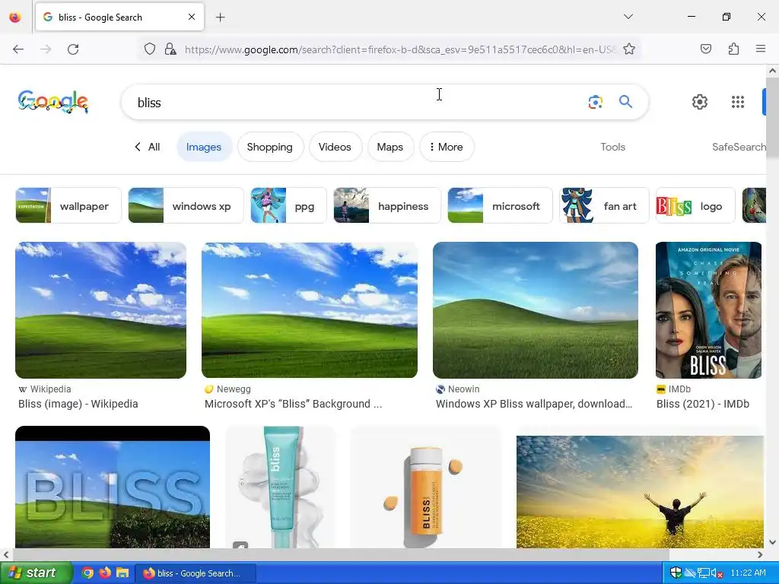The image size is (779, 584).
Task: Click the horizontal scrollbar right arrow
Action: [x=760, y=554]
